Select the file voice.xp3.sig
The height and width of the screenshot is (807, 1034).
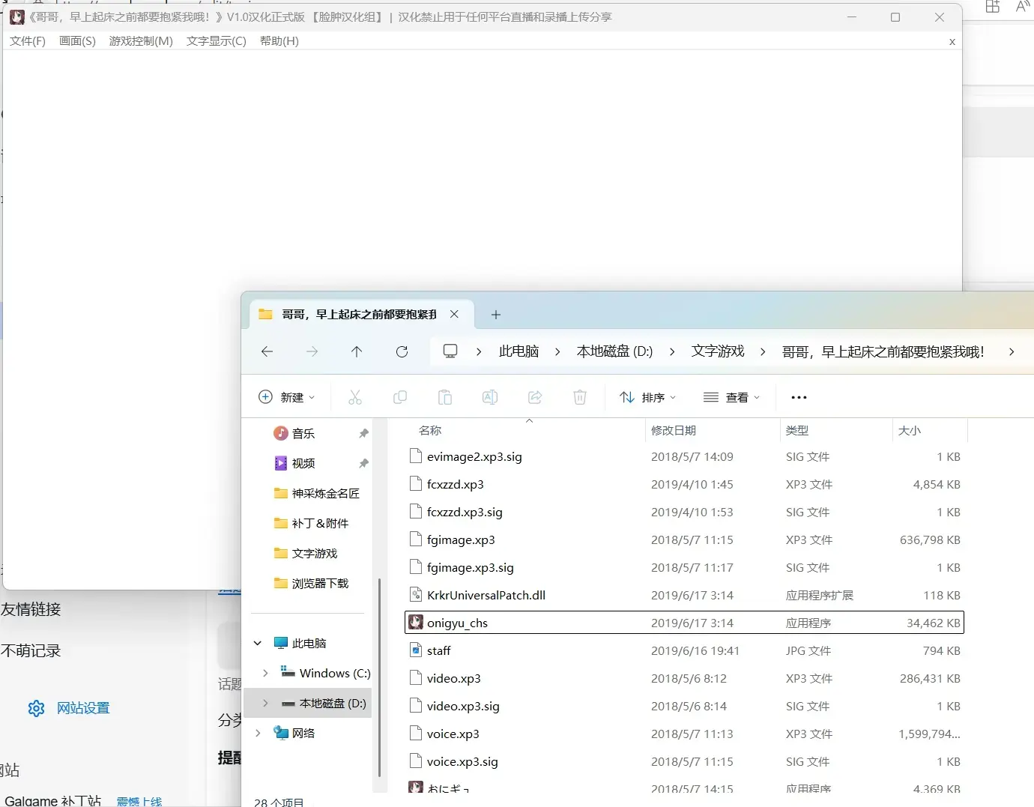(x=462, y=762)
